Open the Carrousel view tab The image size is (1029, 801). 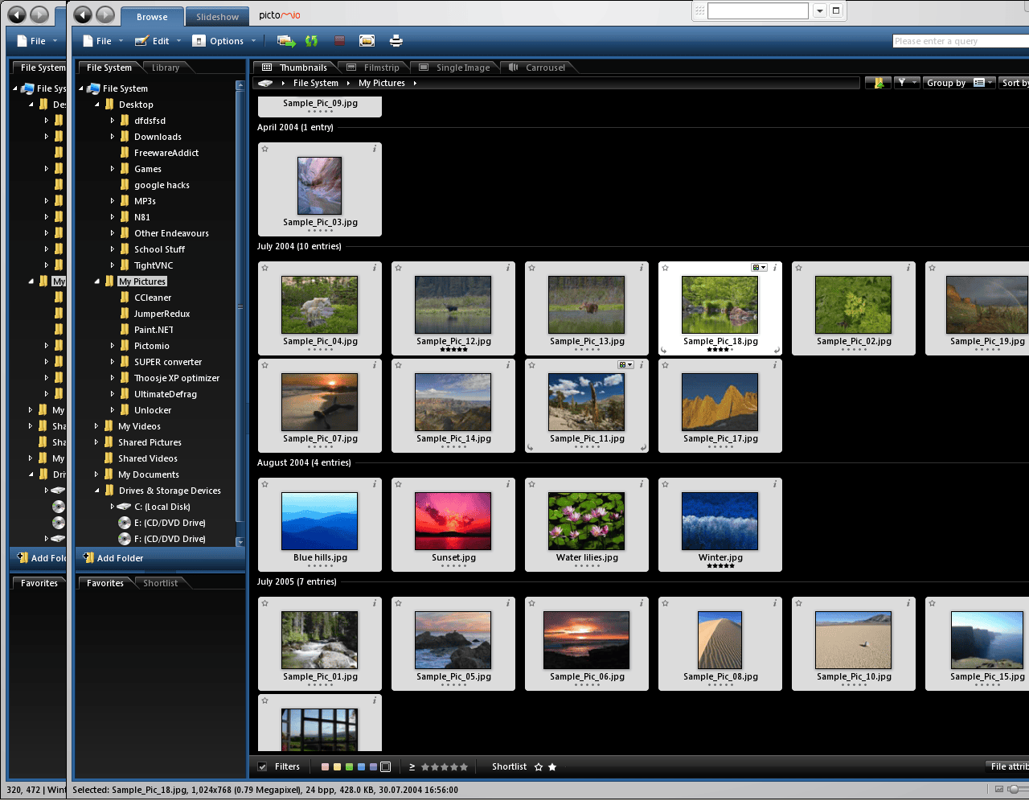[x=537, y=68]
